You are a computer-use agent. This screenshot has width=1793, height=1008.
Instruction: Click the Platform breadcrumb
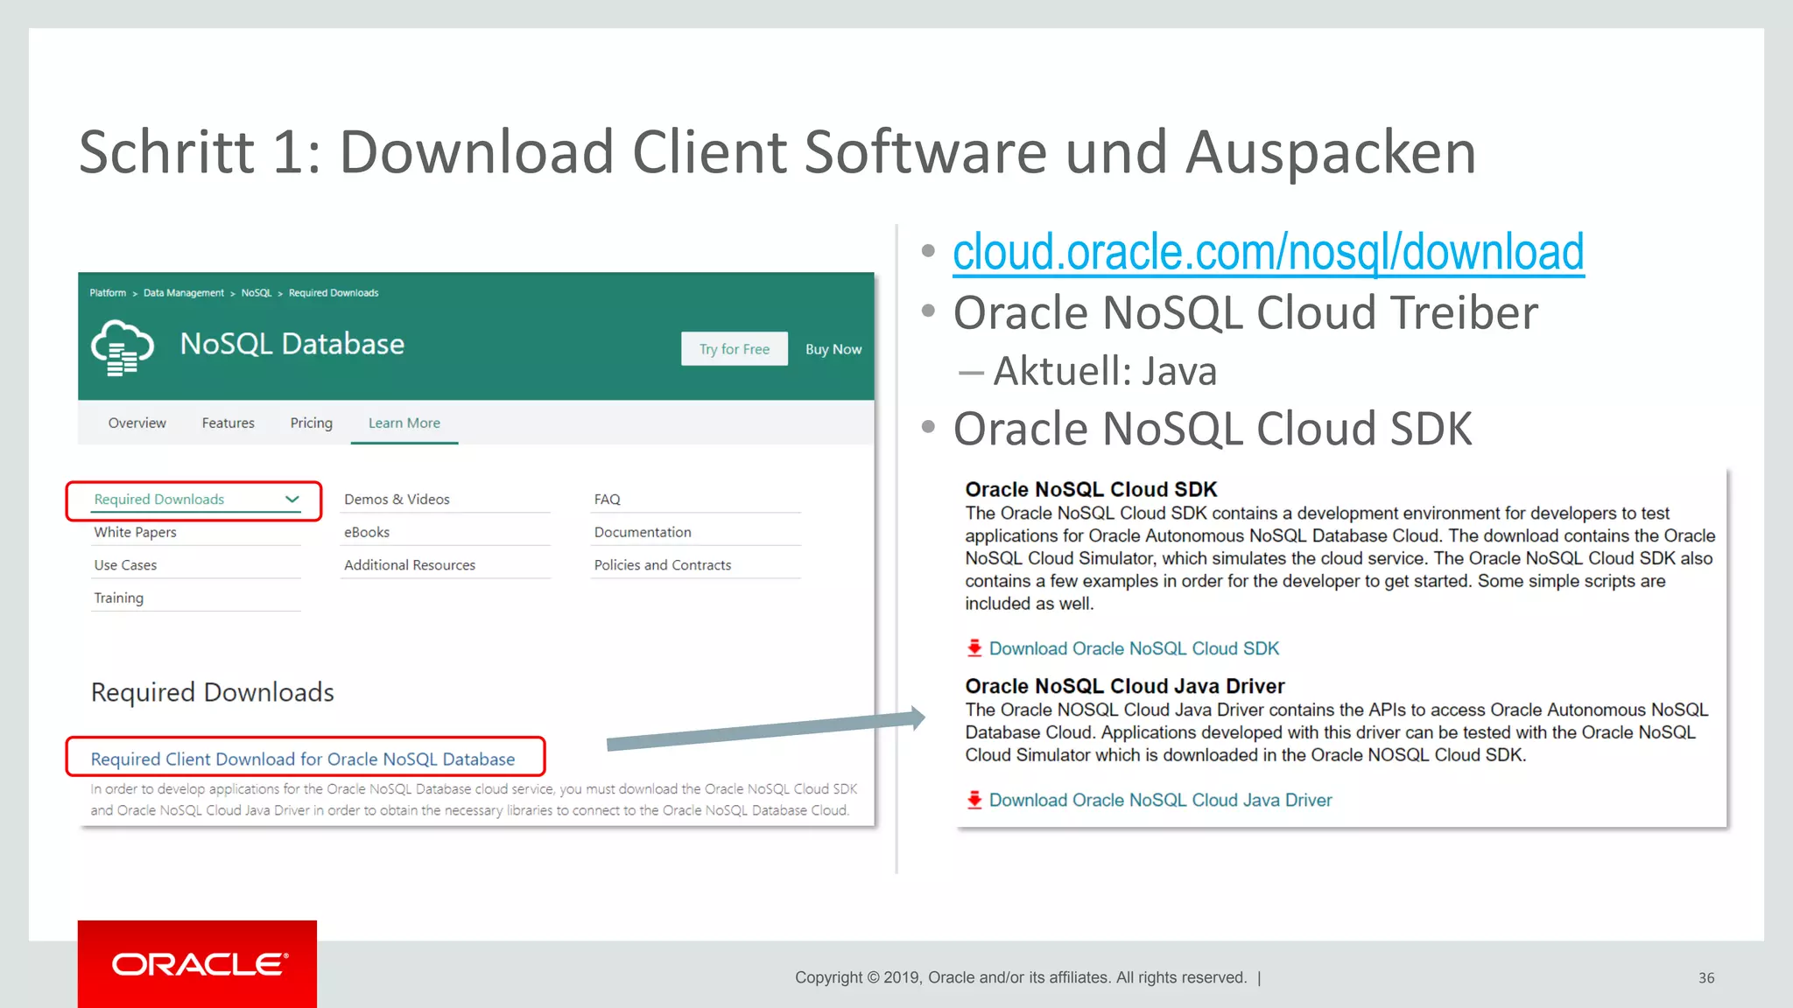108,293
